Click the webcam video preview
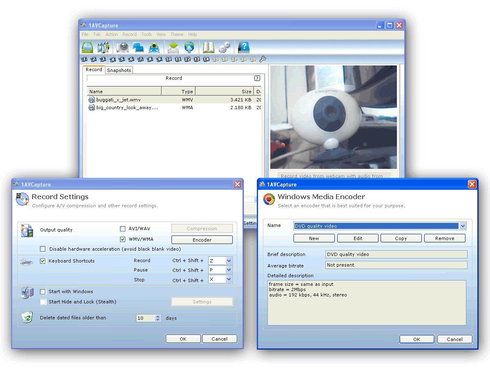The width and height of the screenshot is (490, 368). (x=333, y=117)
